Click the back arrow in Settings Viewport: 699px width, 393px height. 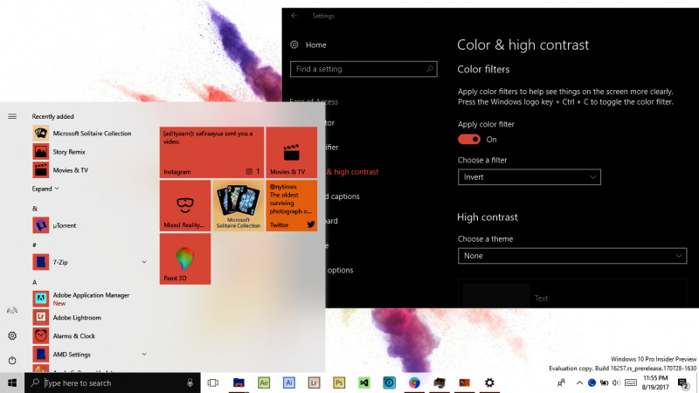click(294, 16)
